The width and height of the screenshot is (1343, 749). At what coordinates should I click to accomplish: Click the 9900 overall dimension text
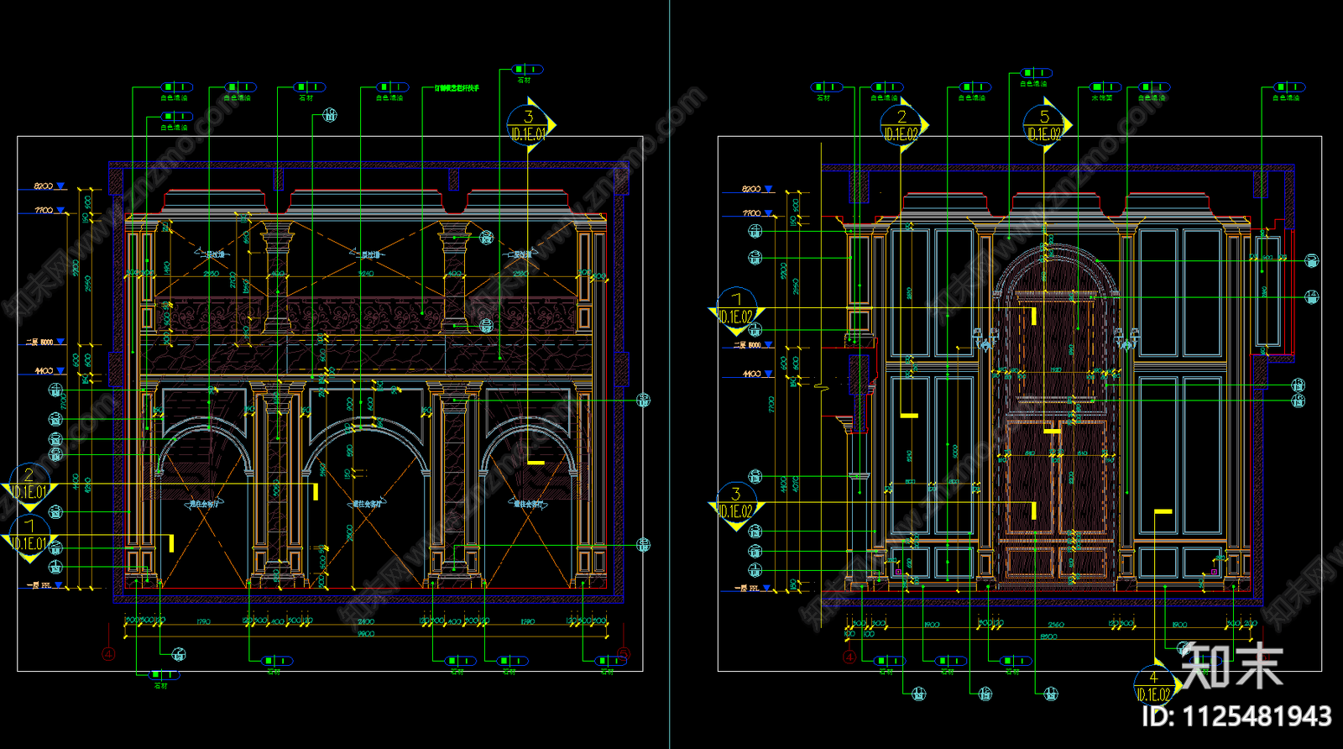coord(366,634)
